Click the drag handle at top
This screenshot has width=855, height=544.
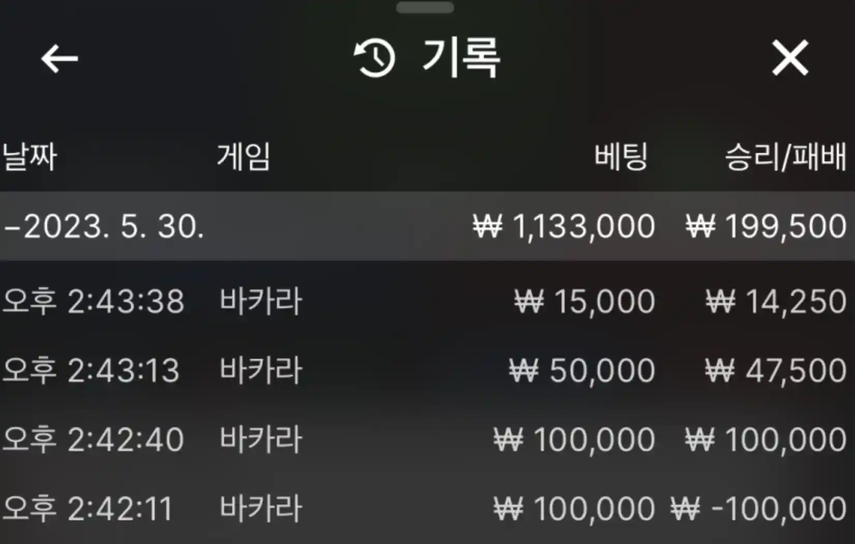point(425,8)
